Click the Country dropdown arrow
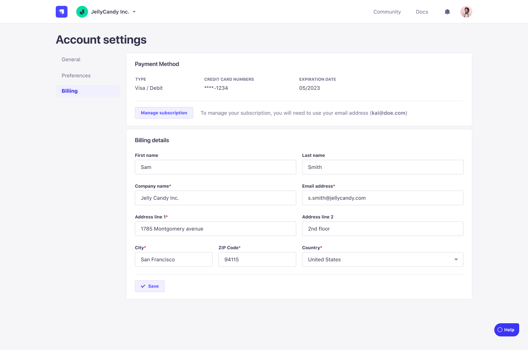 (456, 259)
